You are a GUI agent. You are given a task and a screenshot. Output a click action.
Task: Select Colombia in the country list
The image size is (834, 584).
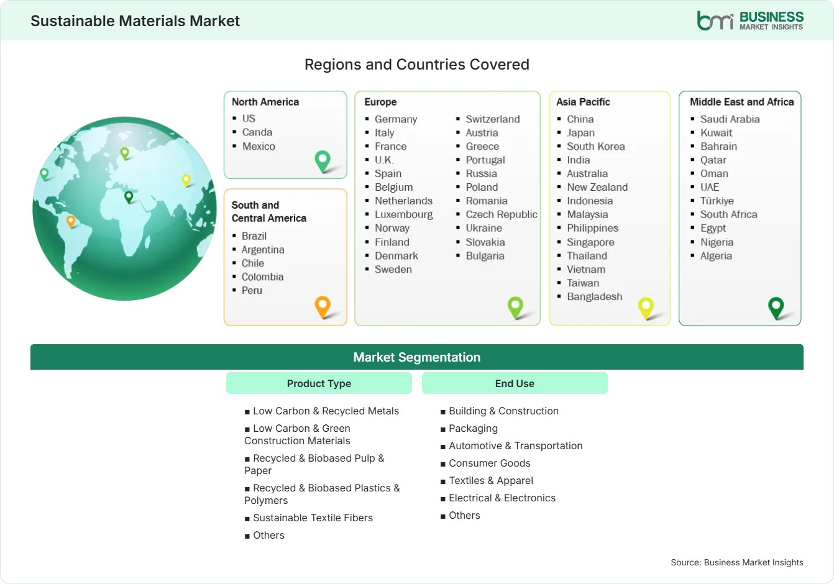pos(262,276)
